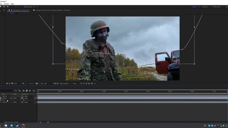Screen dimensions: 228x128
Task: Click the red record app in taskbar
Action: [x=23, y=126]
